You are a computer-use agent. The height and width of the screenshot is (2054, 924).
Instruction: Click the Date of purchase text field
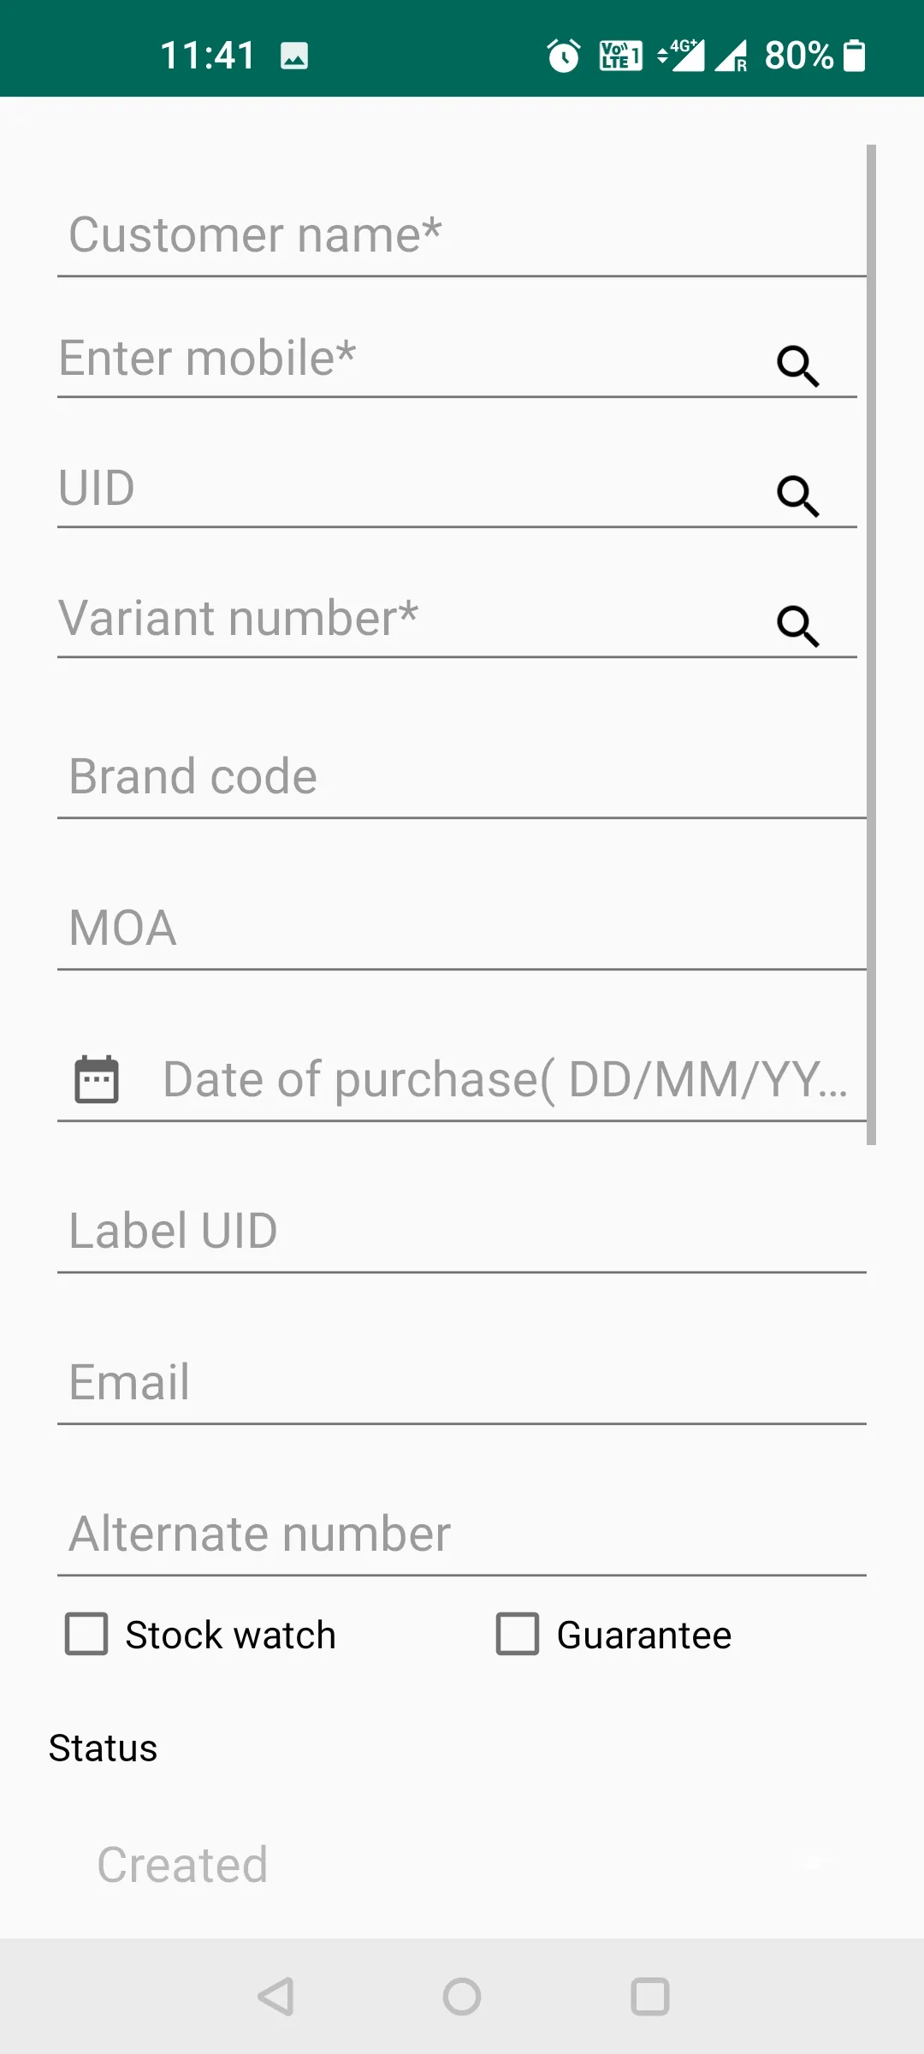point(505,1079)
